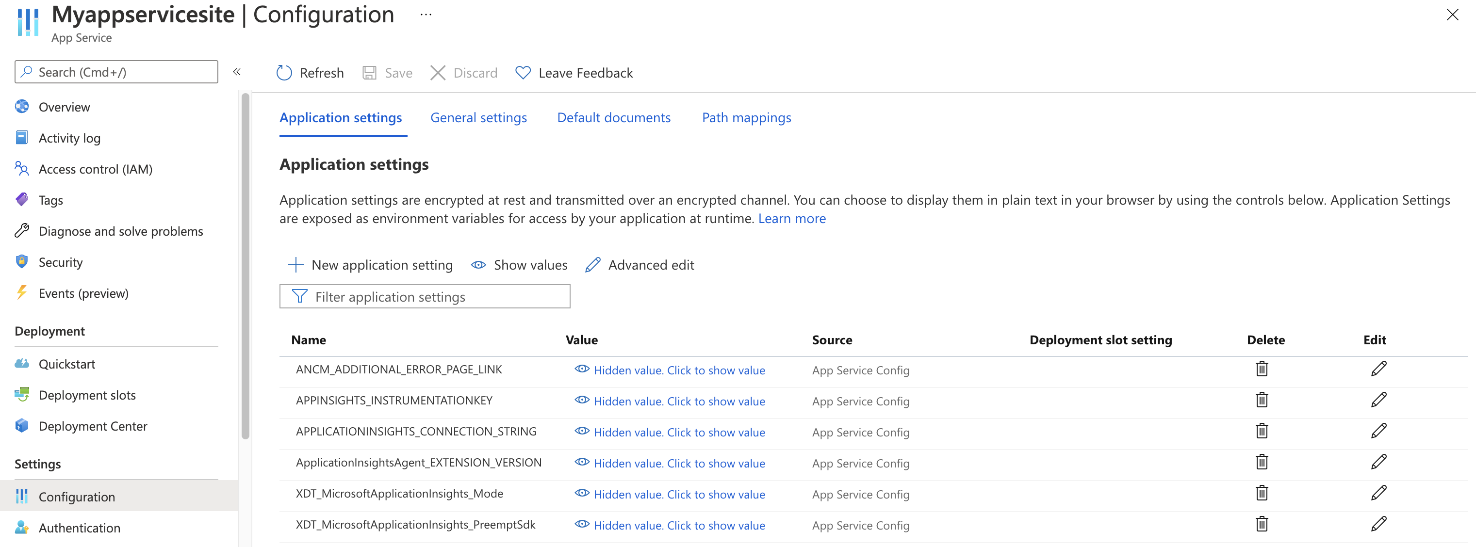Switch to the General settings tab

pyautogui.click(x=478, y=117)
